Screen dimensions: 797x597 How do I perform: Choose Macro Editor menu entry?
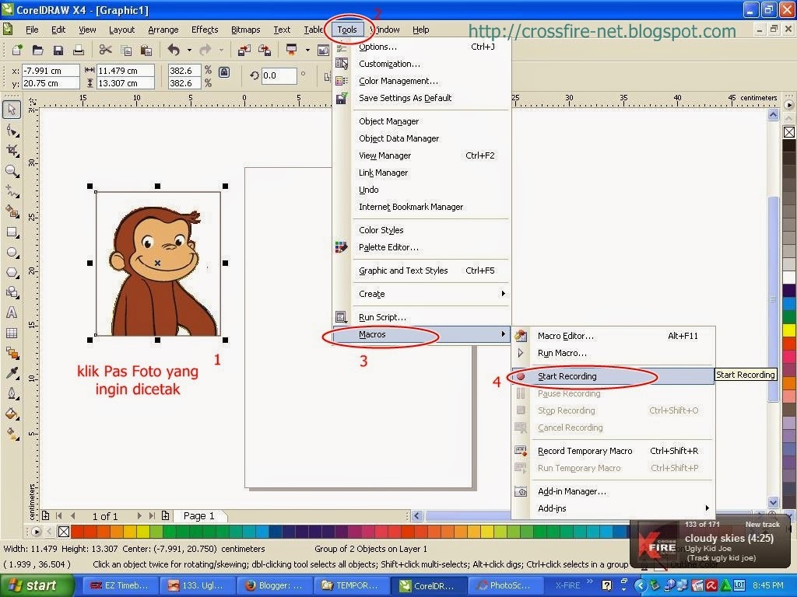613,336
